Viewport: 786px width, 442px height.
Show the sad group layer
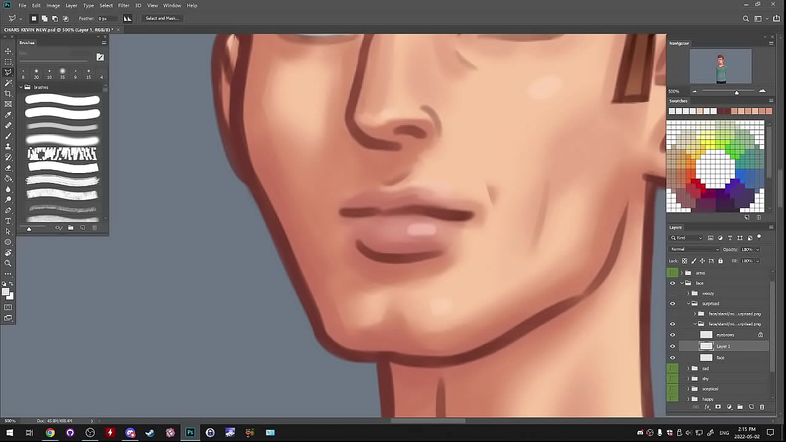[673, 368]
